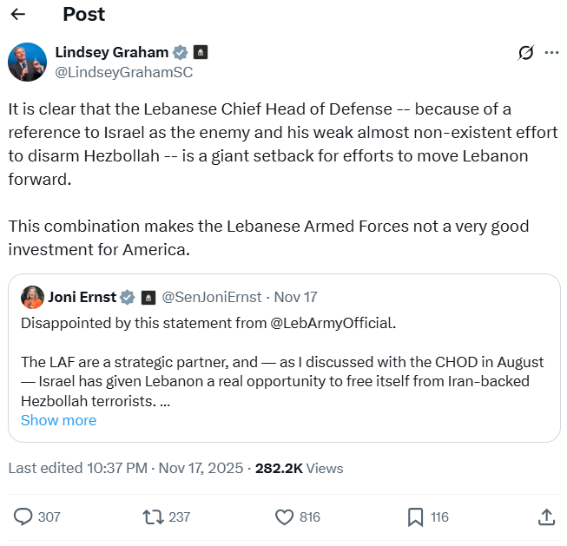View edit history via Last edited timestamp

(x=127, y=468)
